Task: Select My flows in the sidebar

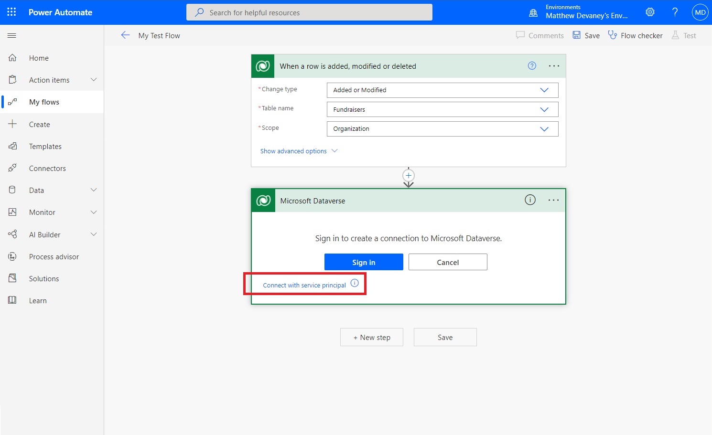Action: (x=44, y=102)
